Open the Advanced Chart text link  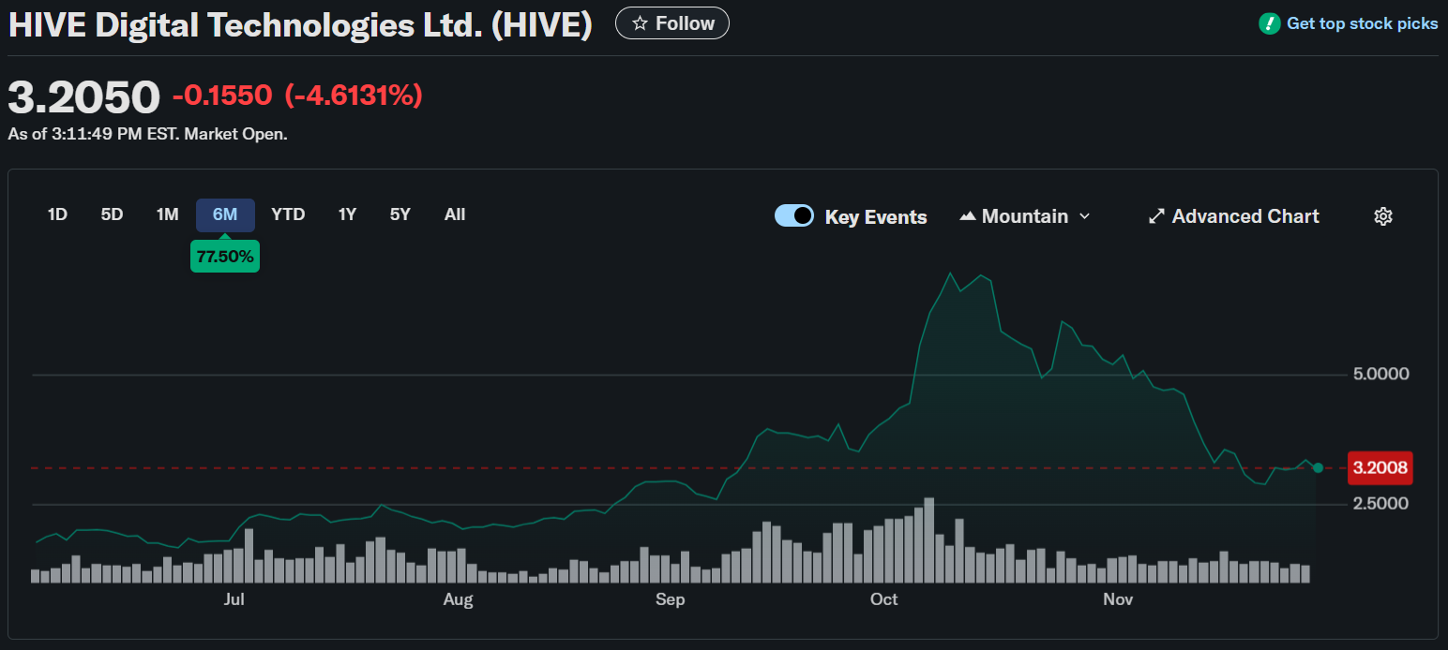(1244, 216)
